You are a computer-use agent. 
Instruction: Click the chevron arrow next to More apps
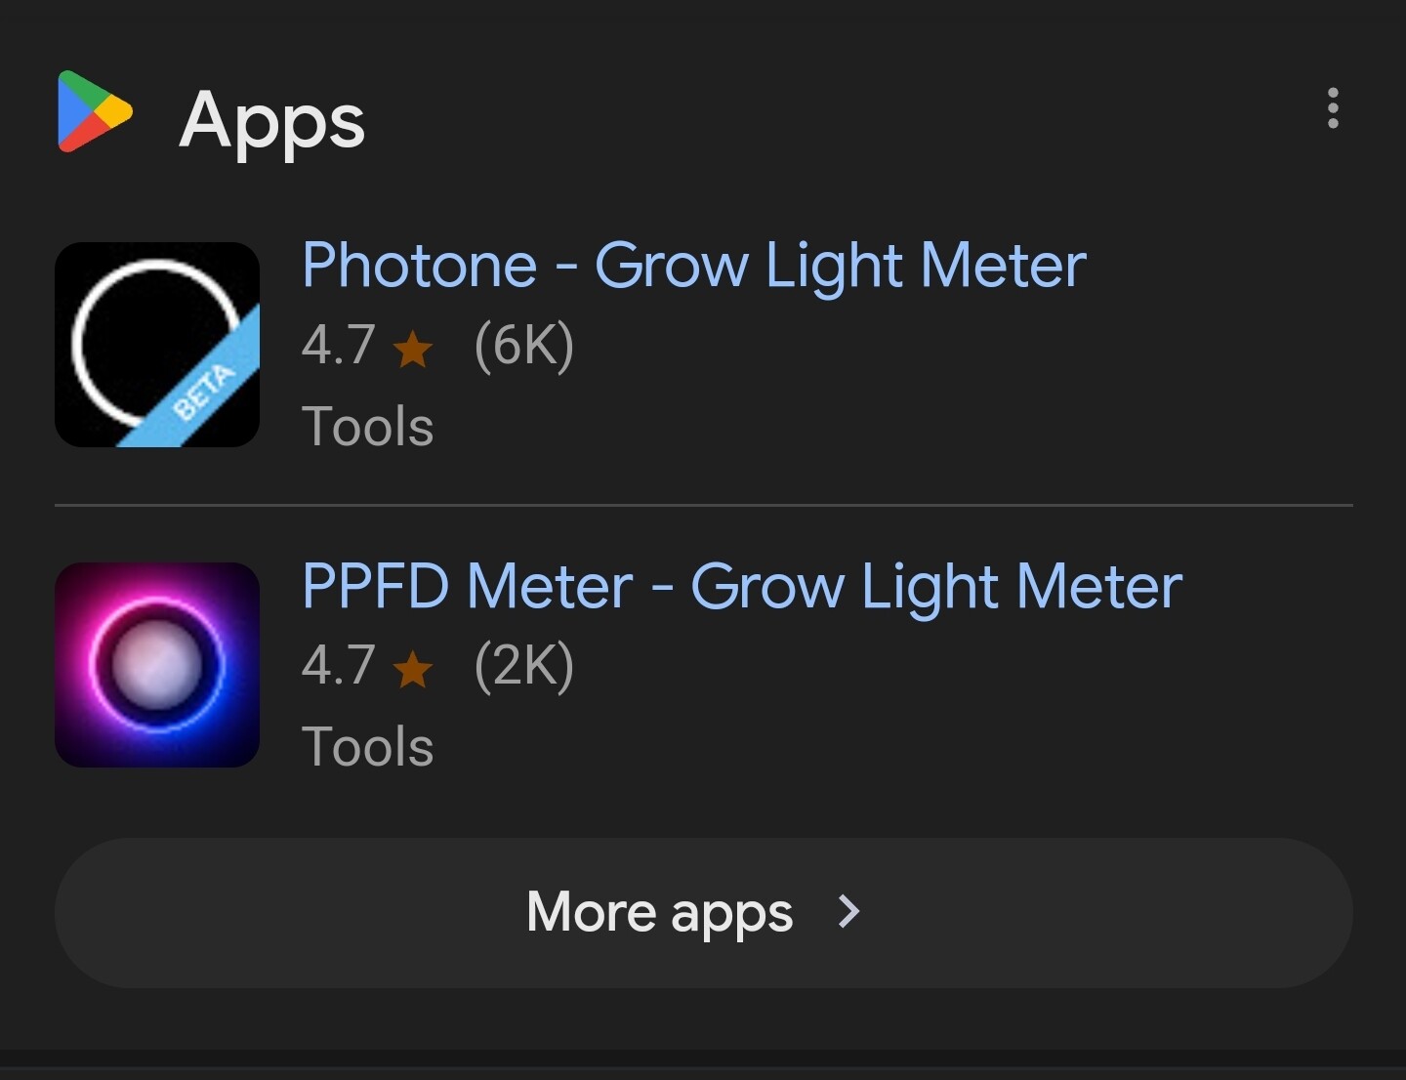click(x=849, y=912)
